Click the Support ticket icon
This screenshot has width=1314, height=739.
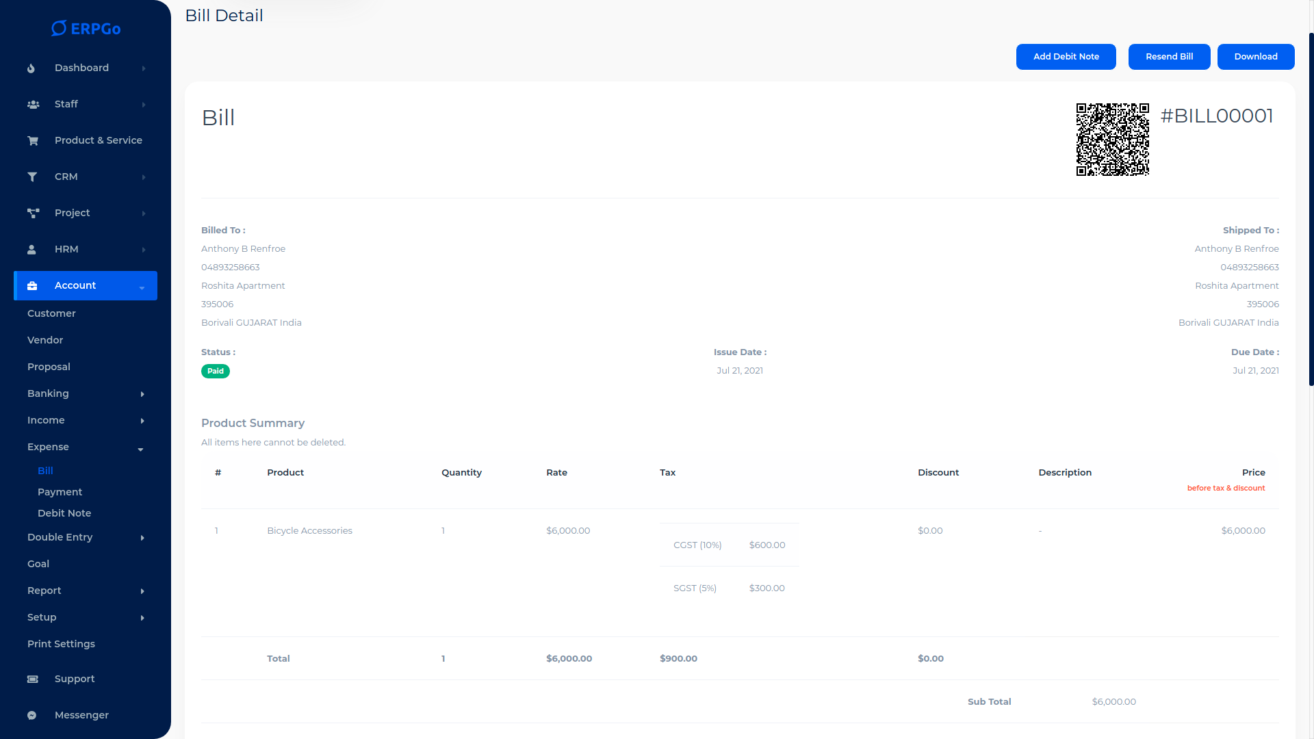coord(32,679)
